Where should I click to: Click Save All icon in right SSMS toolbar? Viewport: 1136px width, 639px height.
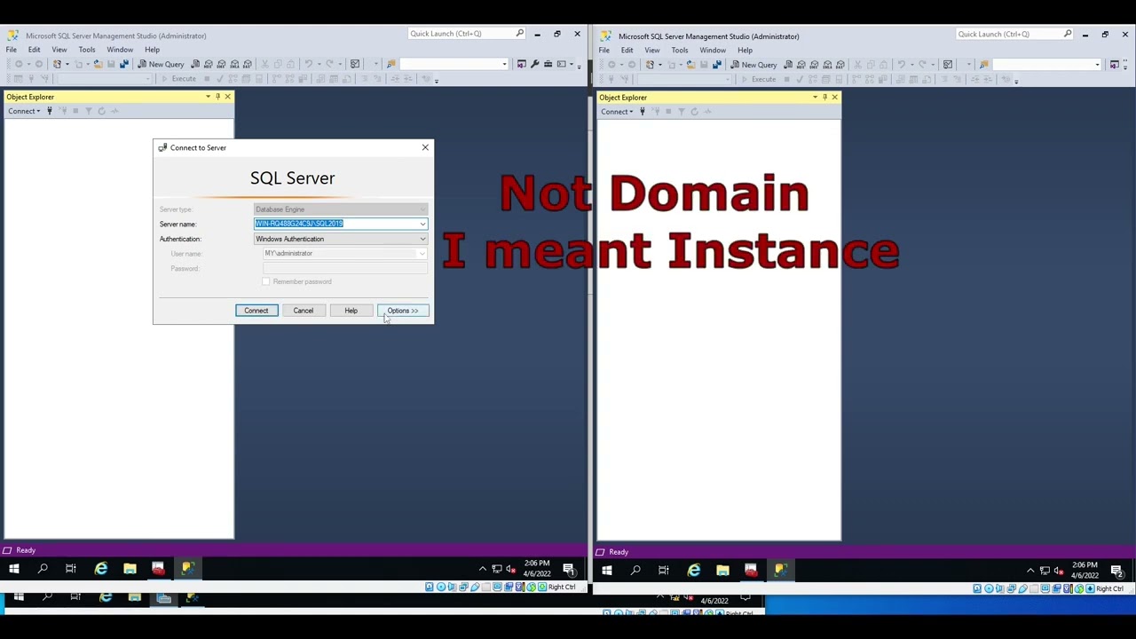717,65
